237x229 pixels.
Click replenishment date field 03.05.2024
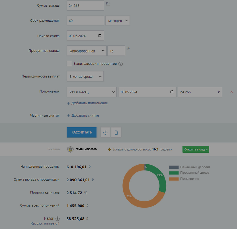coord(147,92)
